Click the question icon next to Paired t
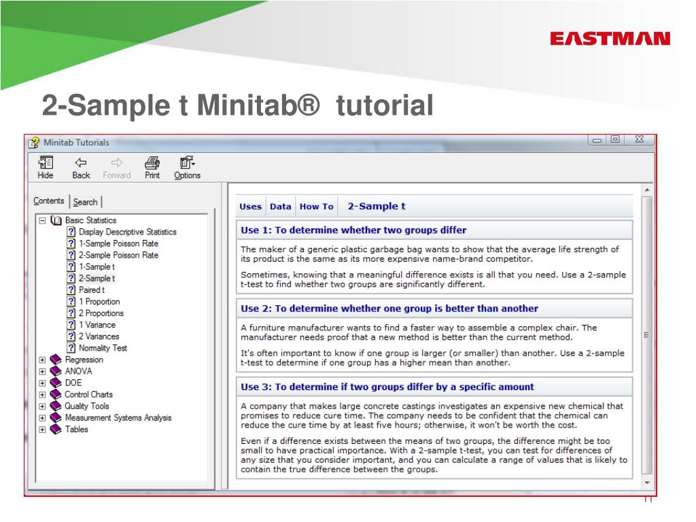Image resolution: width=696 pixels, height=522 pixels. [71, 290]
